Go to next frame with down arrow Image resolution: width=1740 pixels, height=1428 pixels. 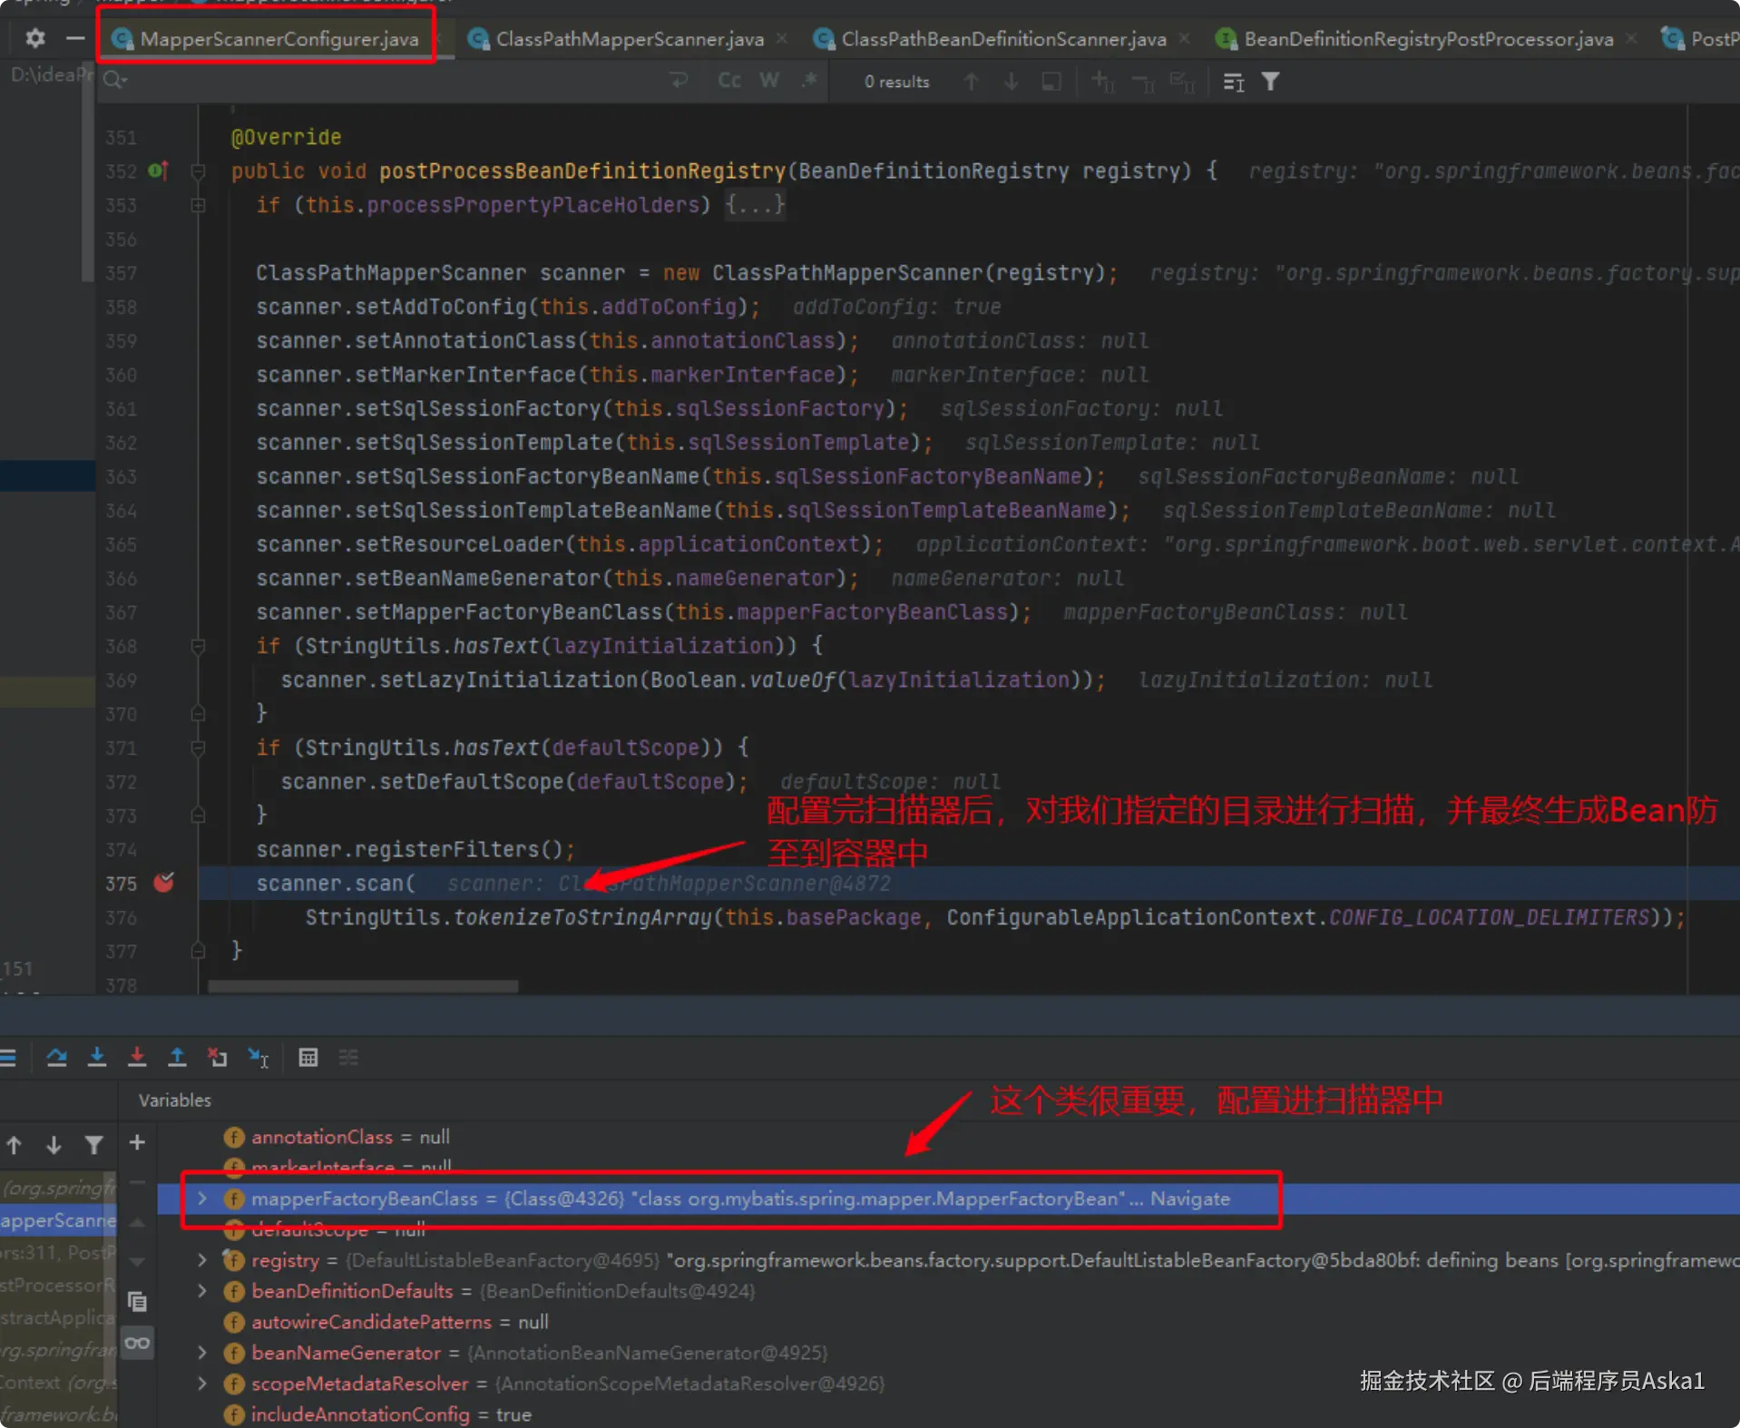pyautogui.click(x=54, y=1145)
